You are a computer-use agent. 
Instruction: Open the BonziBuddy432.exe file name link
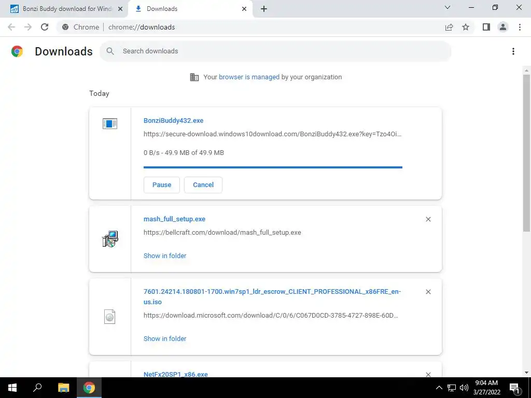coord(173,120)
